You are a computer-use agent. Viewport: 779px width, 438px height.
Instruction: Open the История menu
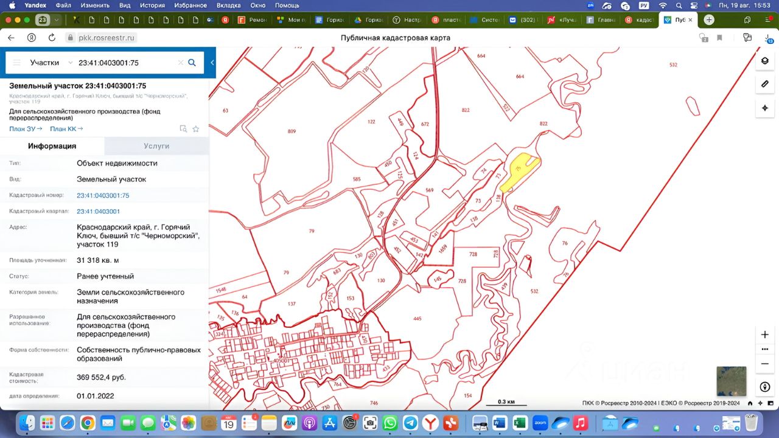[x=152, y=5]
